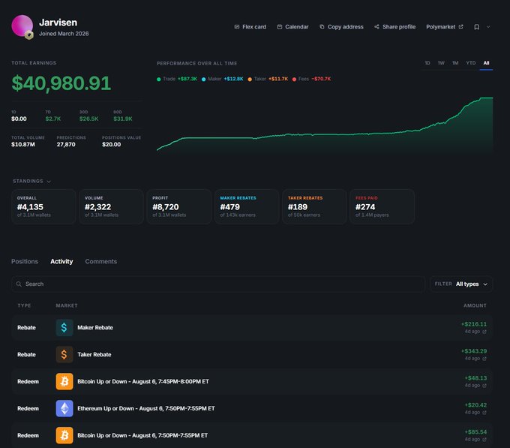
Task: Select the 1W performance range
Action: click(x=441, y=63)
